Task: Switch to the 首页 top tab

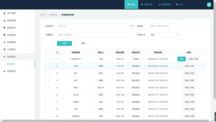Action: click(131, 5)
